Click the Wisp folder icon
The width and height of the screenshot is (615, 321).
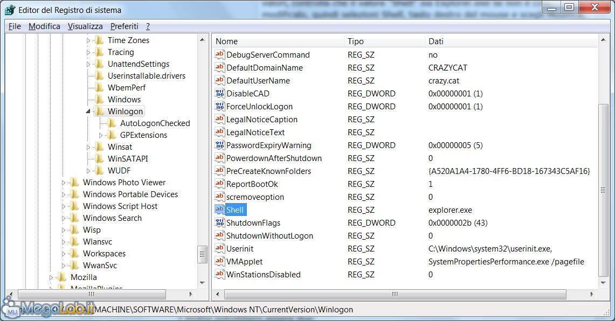[x=74, y=229]
